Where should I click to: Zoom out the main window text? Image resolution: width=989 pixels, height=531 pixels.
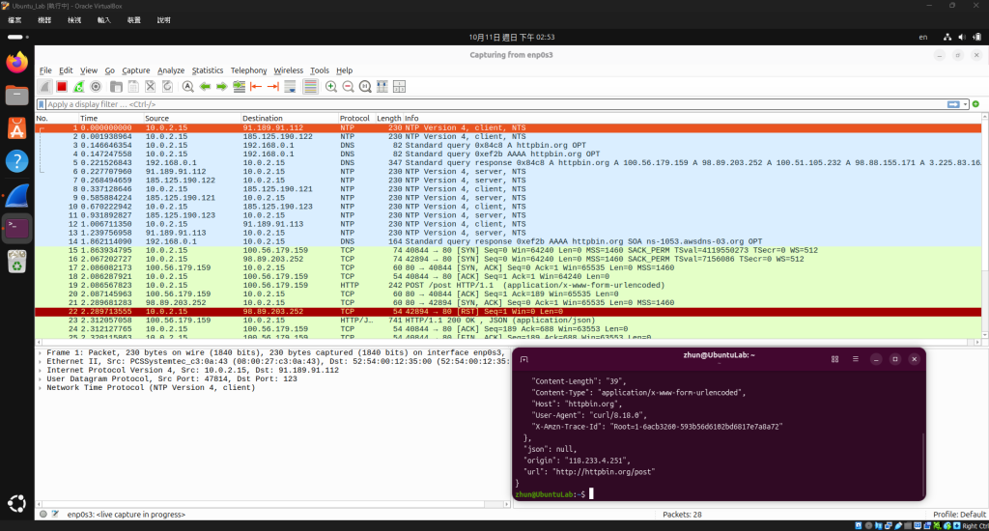click(x=348, y=87)
